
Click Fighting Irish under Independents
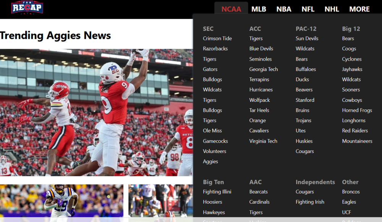310,202
